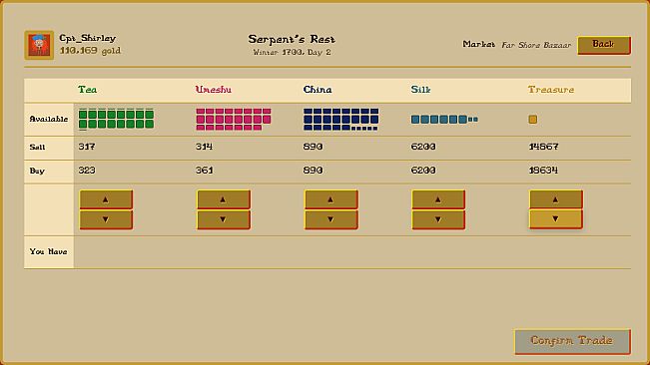Increase Umeshu quantity with up arrow

click(x=224, y=199)
